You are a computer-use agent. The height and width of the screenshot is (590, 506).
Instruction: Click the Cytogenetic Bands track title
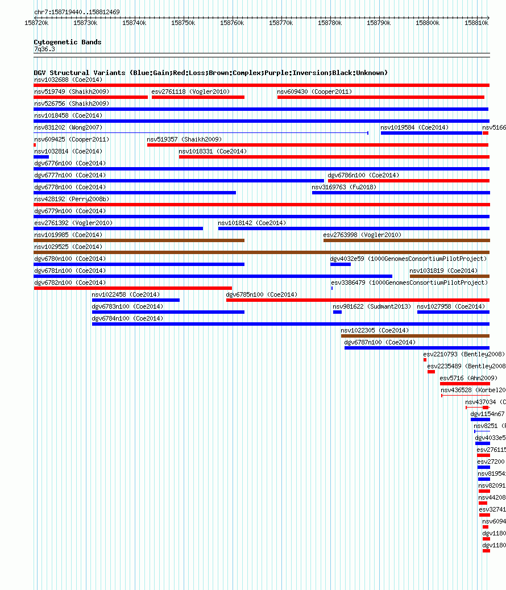coord(68,42)
